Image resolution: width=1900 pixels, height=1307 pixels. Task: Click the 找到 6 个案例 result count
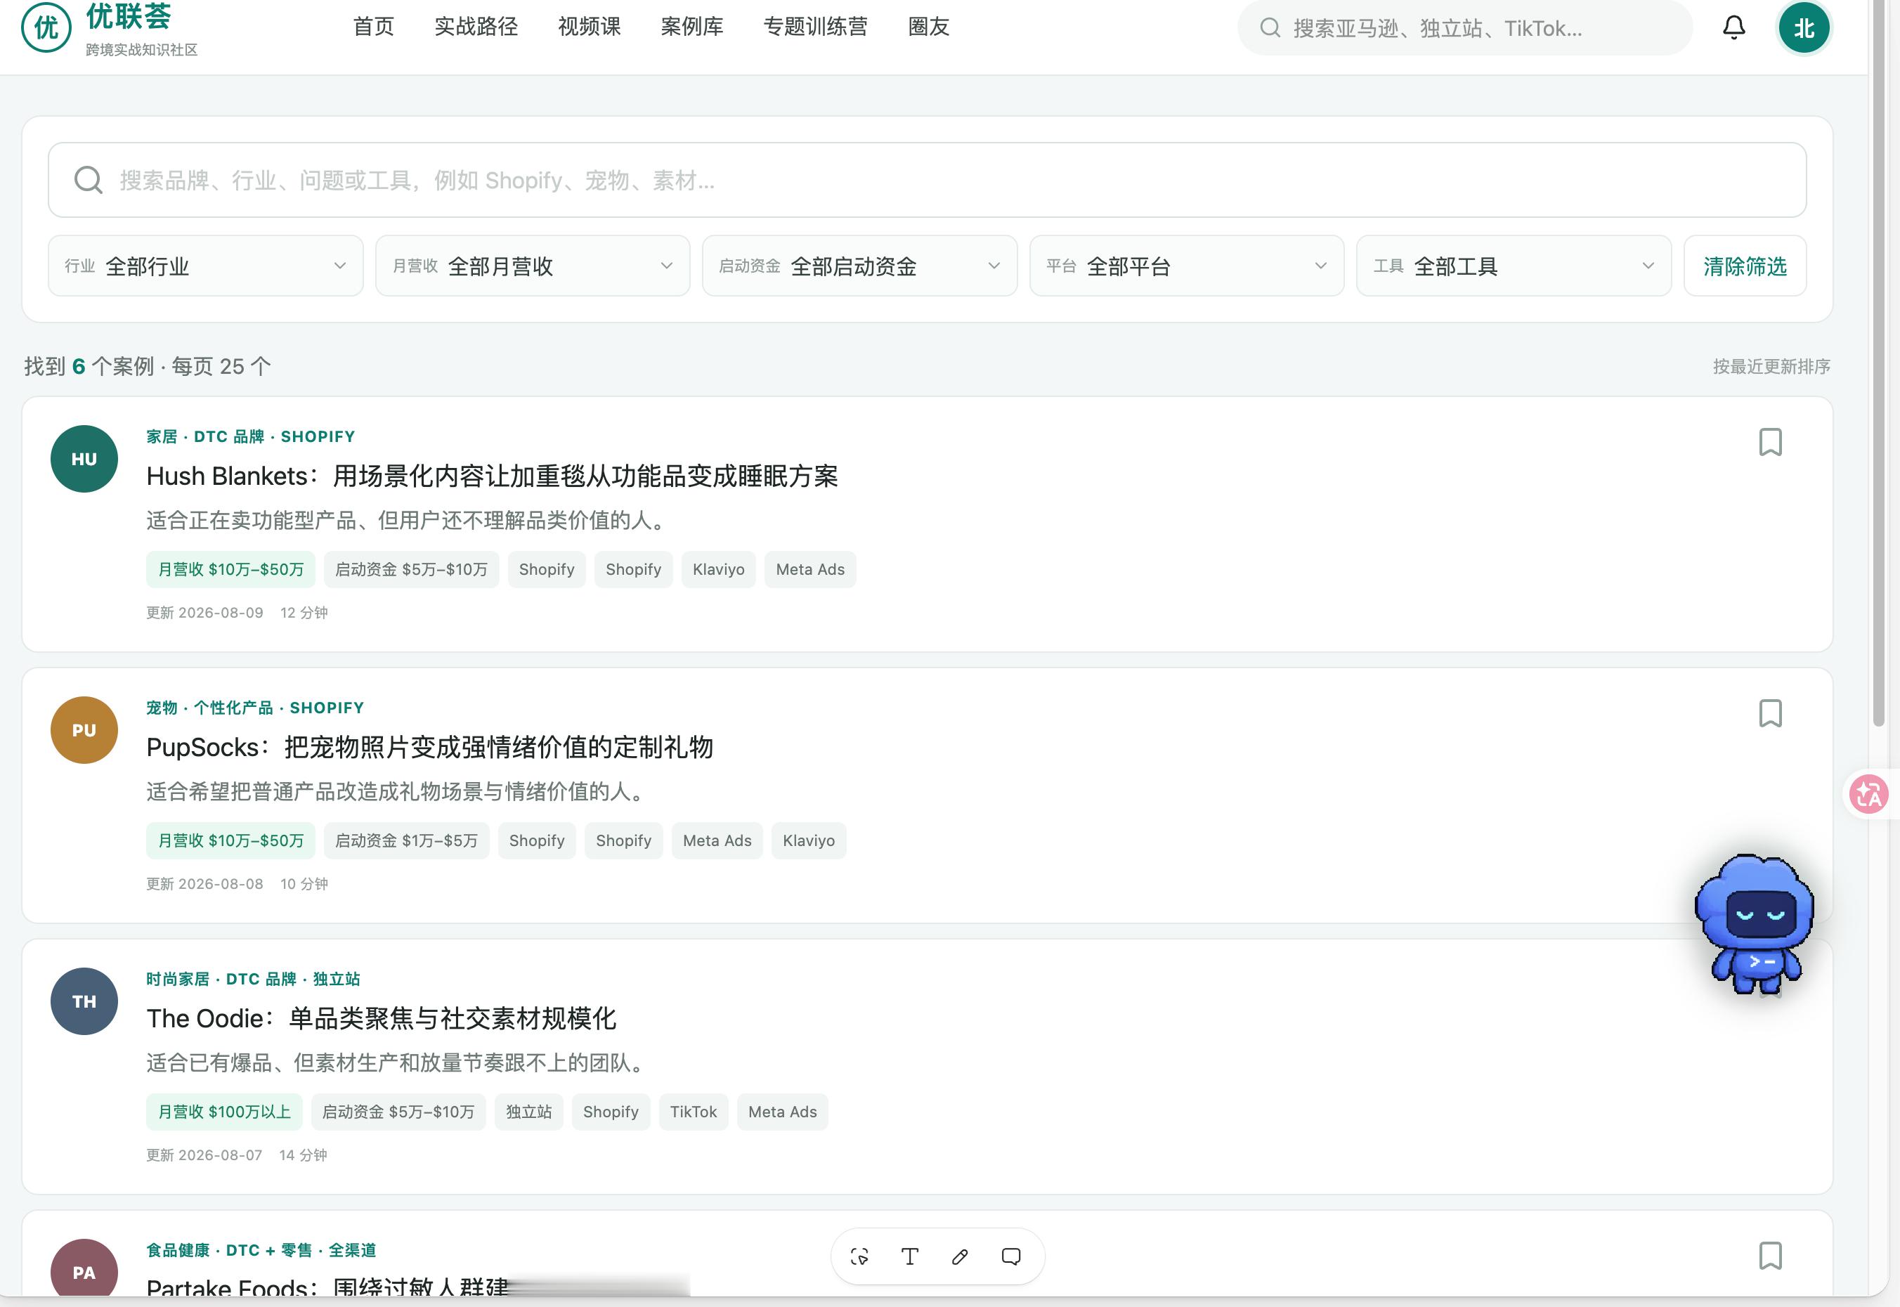coord(89,366)
